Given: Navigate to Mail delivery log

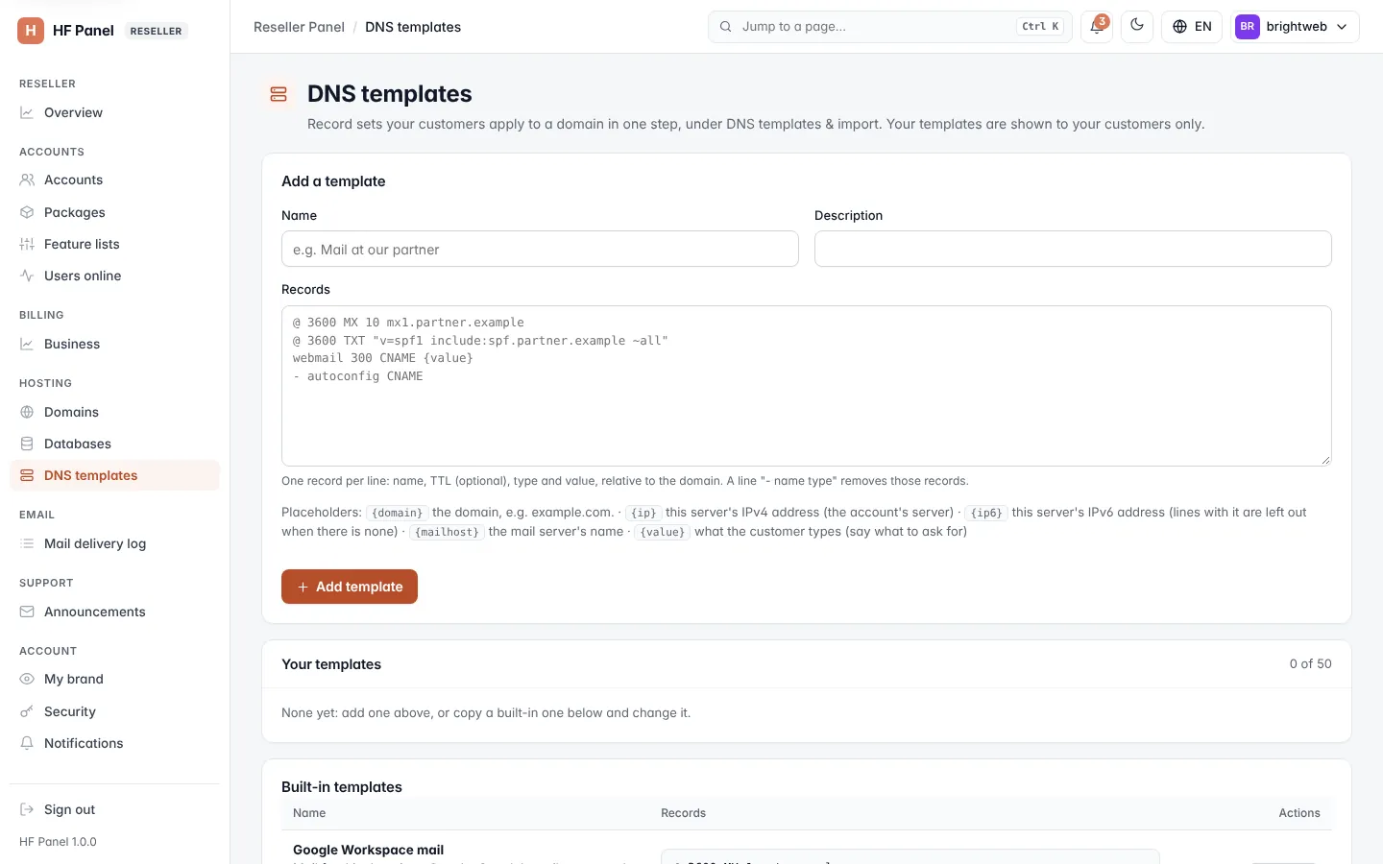Looking at the screenshot, I should click(114, 543).
